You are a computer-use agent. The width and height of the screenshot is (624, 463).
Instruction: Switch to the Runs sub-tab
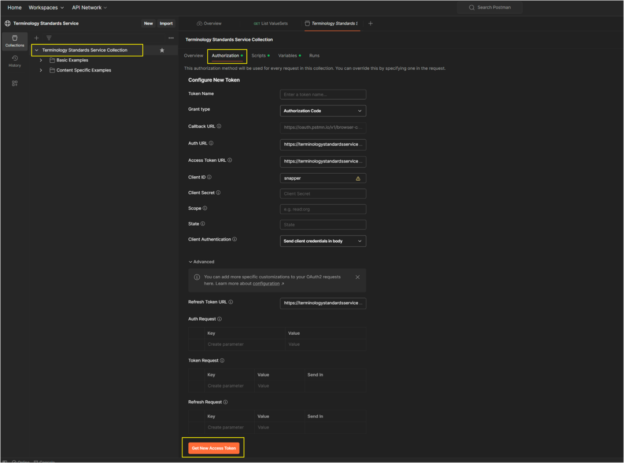point(314,56)
